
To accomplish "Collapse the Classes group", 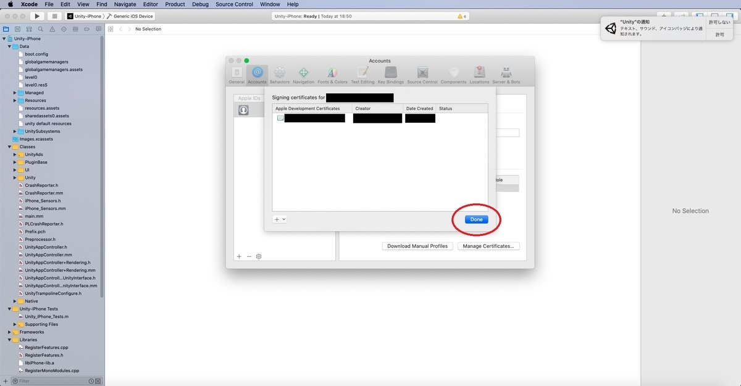I will click(x=10, y=146).
